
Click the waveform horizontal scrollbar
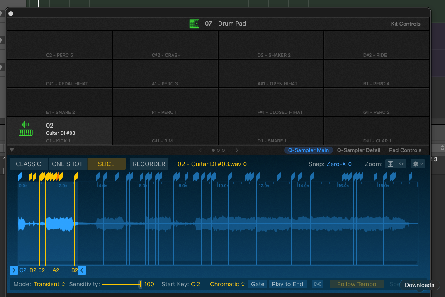[218, 263]
